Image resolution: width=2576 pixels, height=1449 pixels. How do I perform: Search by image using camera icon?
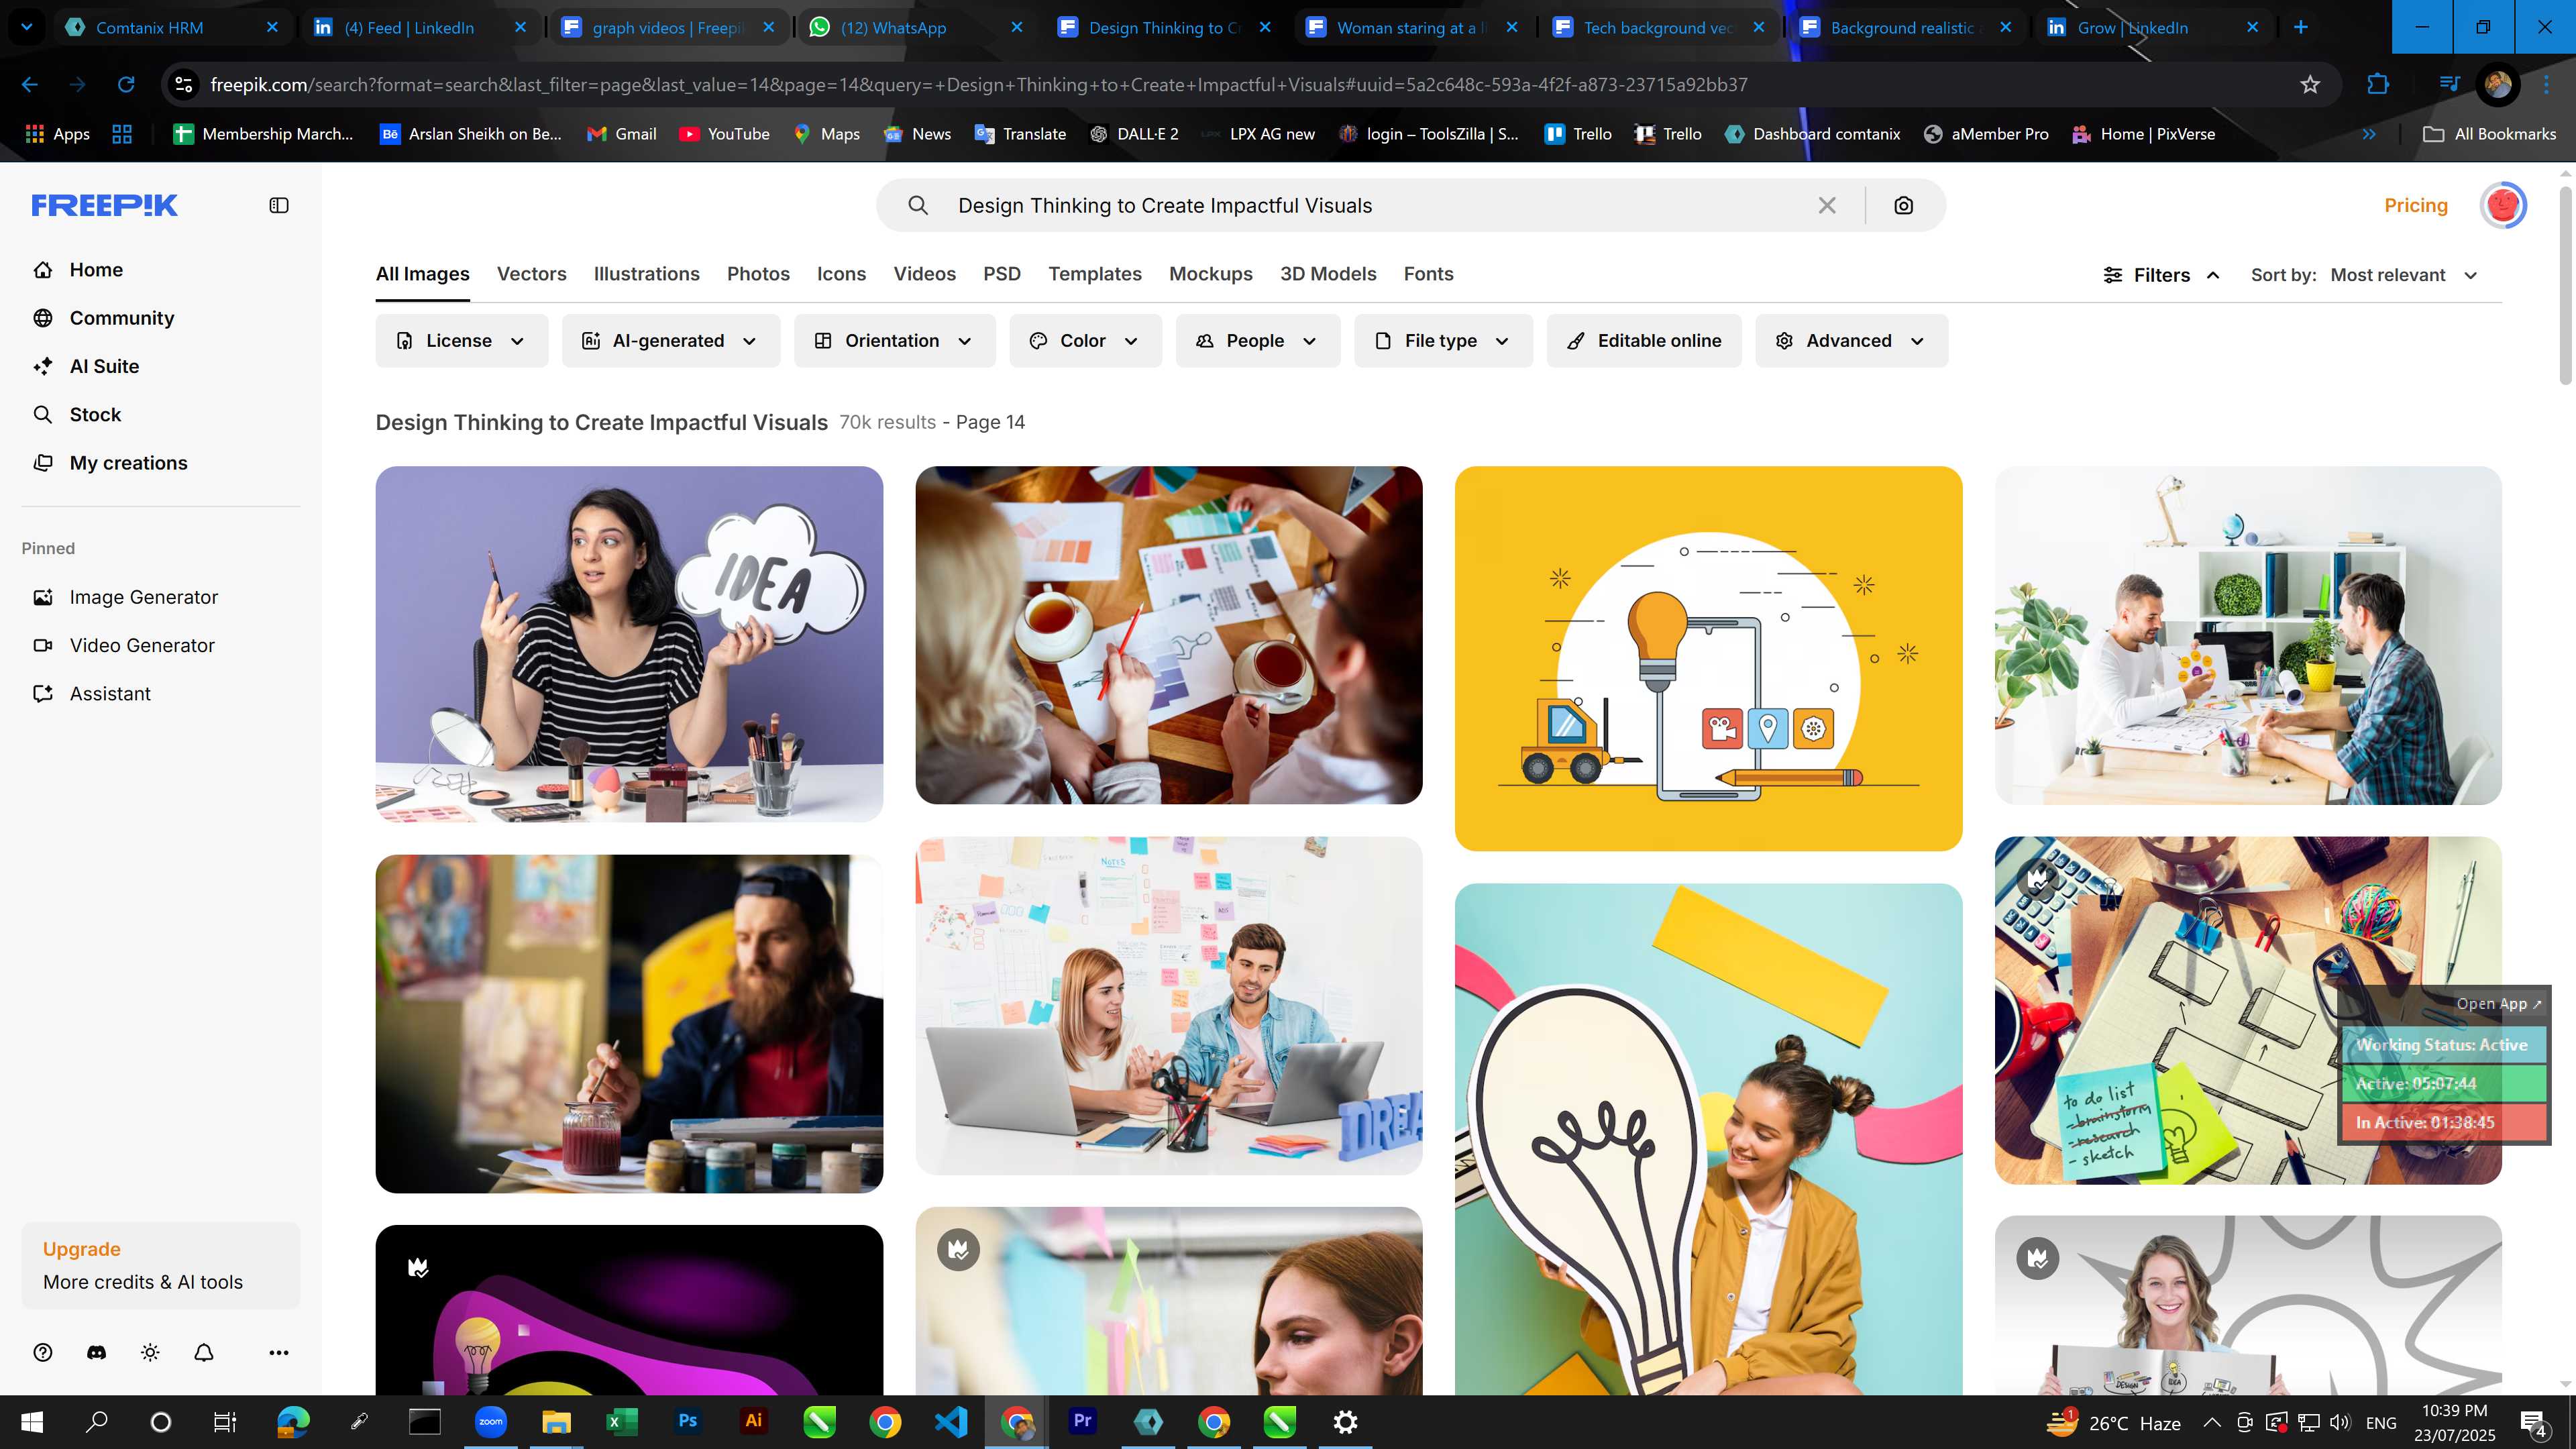[1904, 205]
